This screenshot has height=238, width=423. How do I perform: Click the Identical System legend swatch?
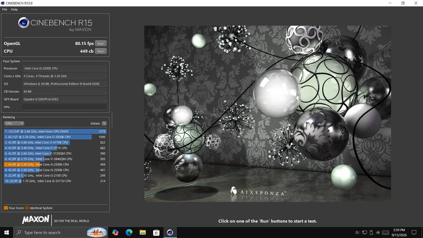point(27,208)
